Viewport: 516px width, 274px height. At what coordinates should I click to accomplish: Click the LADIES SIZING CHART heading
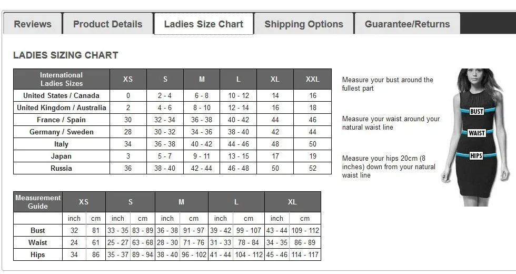pos(65,55)
